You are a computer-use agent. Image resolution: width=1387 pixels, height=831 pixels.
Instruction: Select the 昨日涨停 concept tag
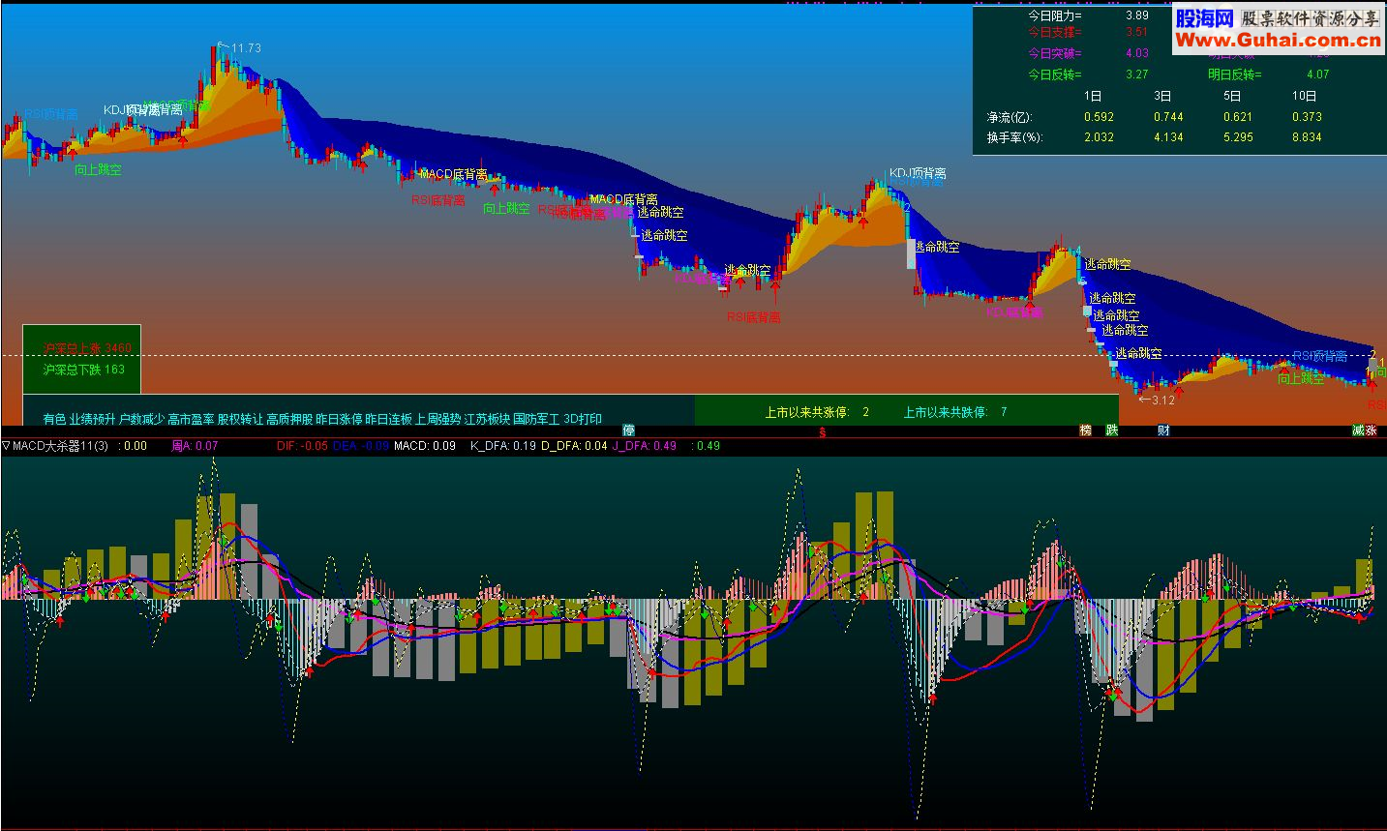(x=339, y=419)
